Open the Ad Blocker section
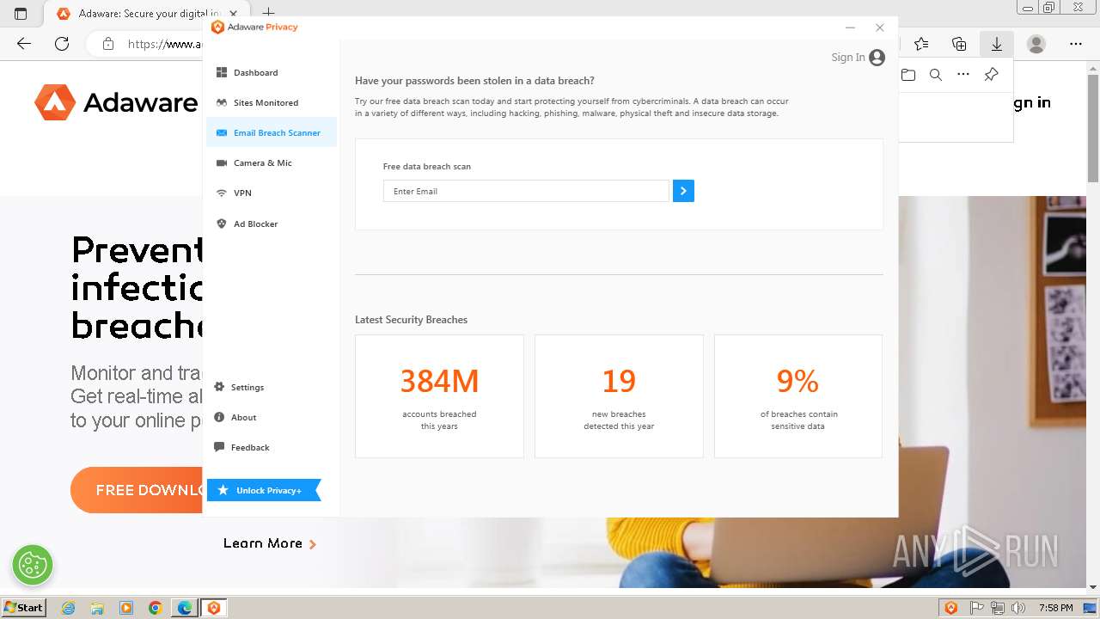 pyautogui.click(x=270, y=224)
